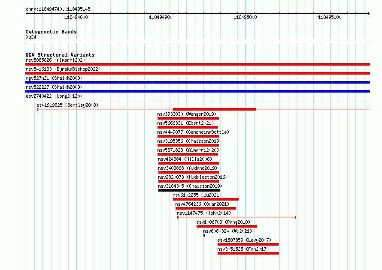Open nsv2820073 (Huddleston2016) label

tap(193, 177)
